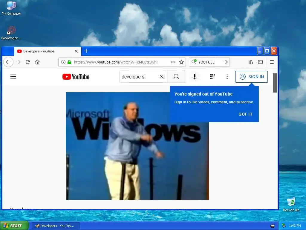Select the DataWagon desktop shortcut
This screenshot has width=306, height=230.
coord(11,33)
